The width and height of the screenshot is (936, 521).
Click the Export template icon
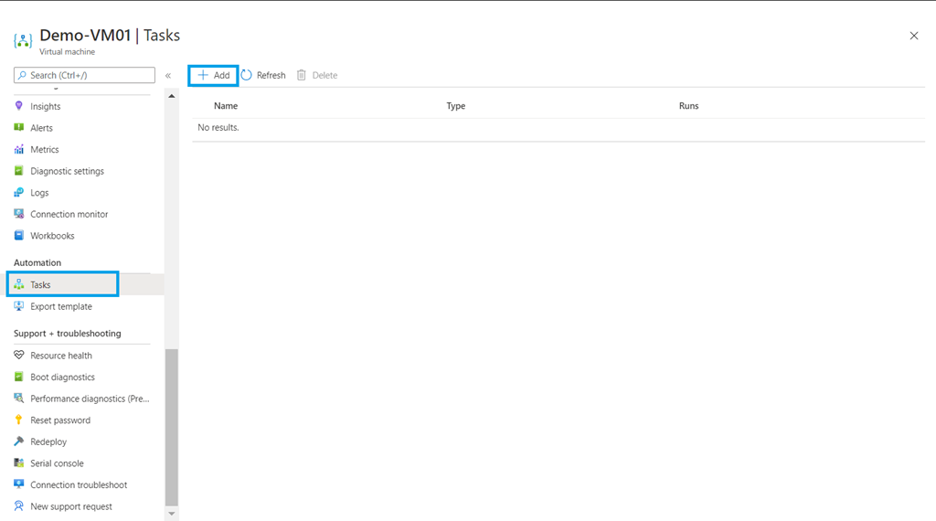tap(19, 306)
